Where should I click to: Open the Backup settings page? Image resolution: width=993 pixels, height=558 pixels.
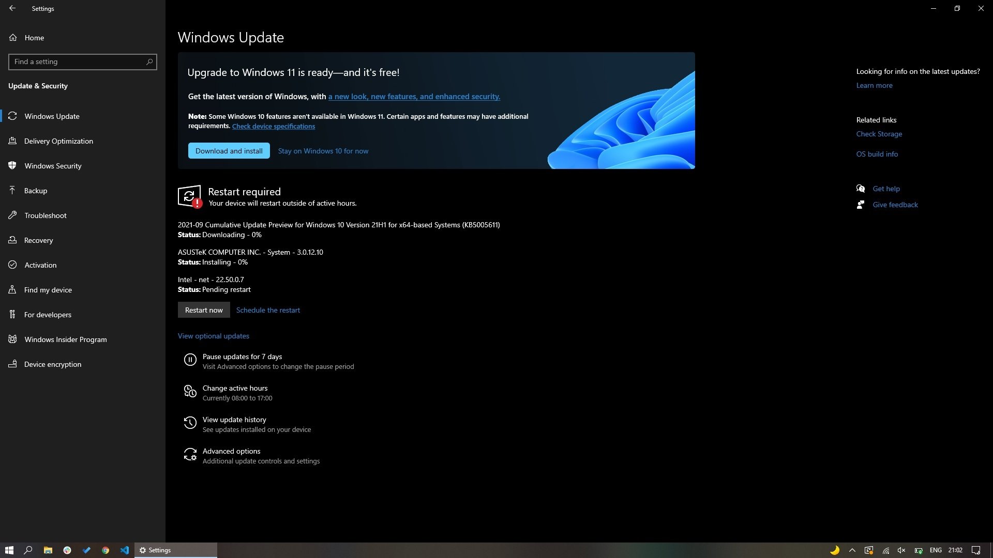(83, 191)
